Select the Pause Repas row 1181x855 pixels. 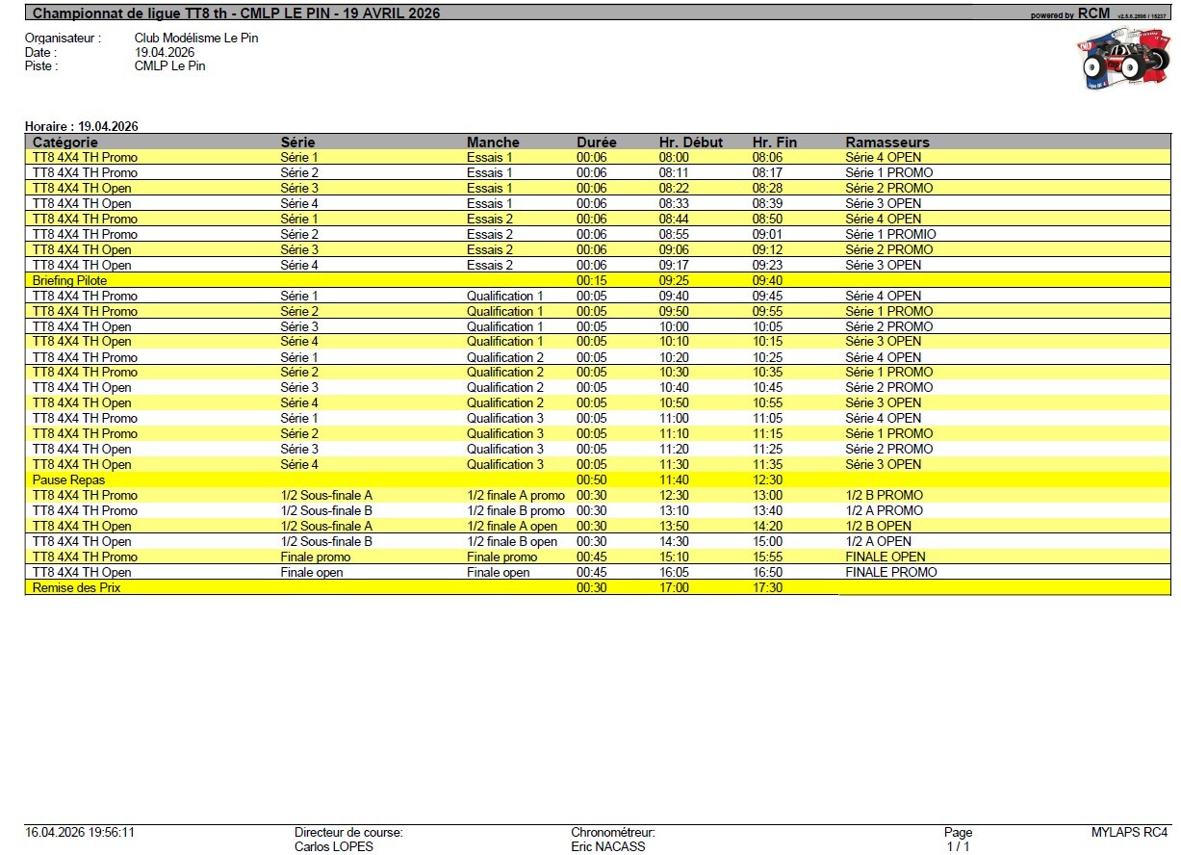tap(598, 479)
